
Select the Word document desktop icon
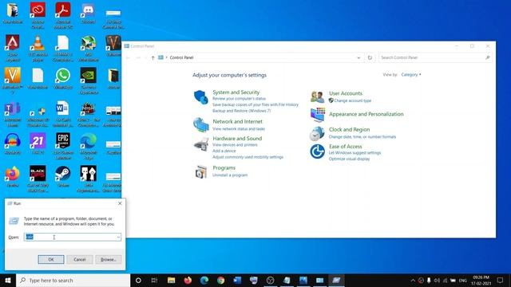(x=63, y=114)
